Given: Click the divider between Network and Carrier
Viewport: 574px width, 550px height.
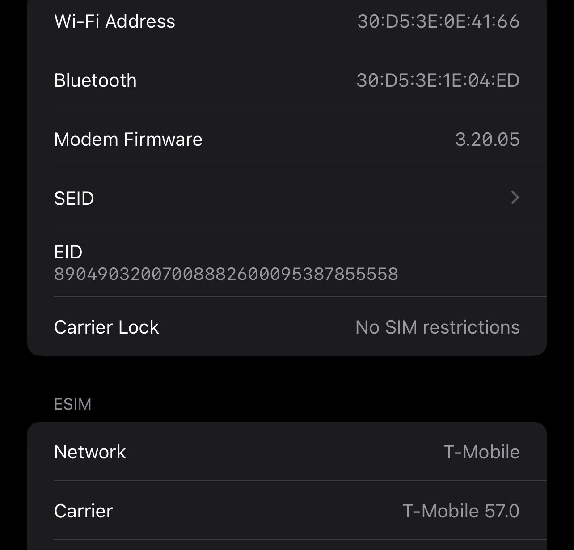Looking at the screenshot, I should point(300,481).
